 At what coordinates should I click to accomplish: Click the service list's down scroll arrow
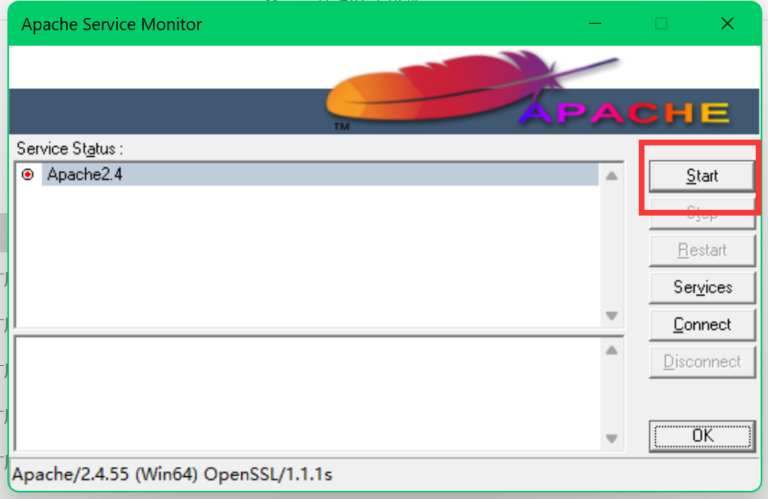[611, 316]
